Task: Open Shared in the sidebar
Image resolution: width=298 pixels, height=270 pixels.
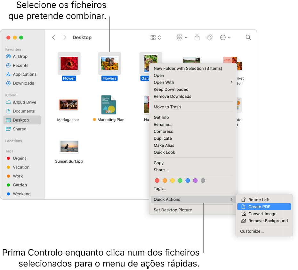Action: pos(22,129)
